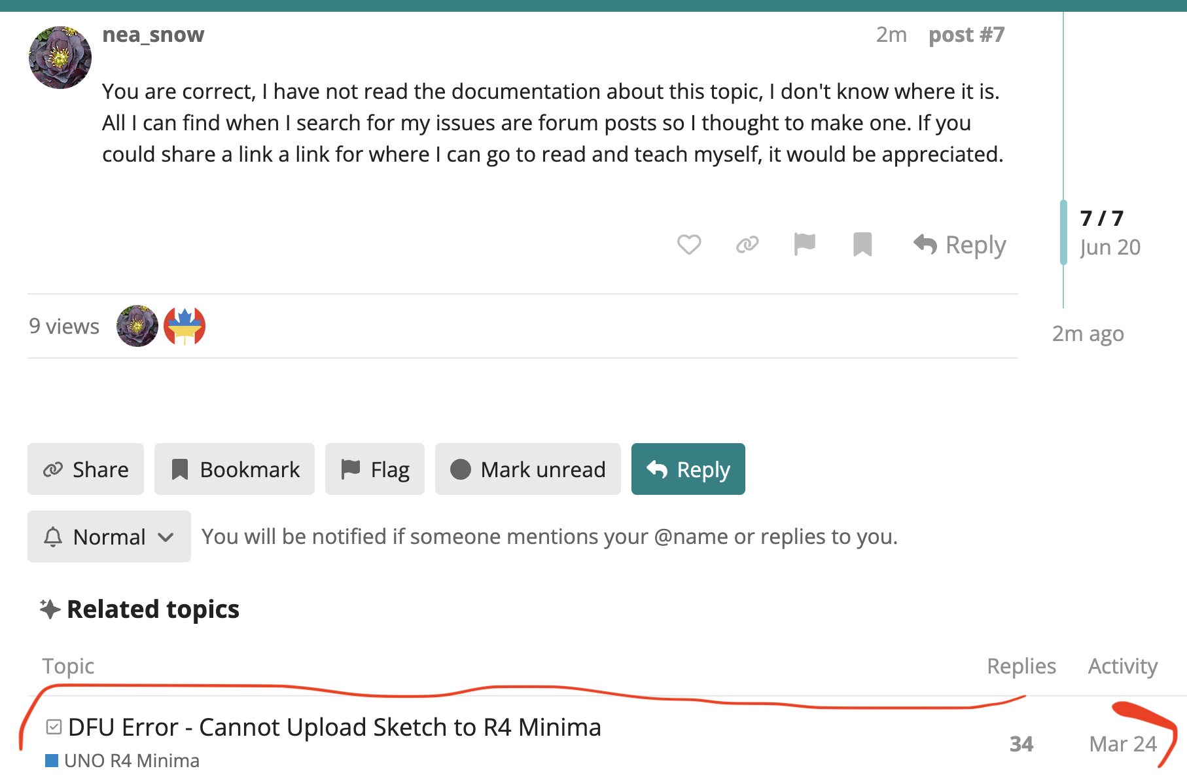Open DFU Error Cannot Upload Sketch topic

(x=334, y=727)
